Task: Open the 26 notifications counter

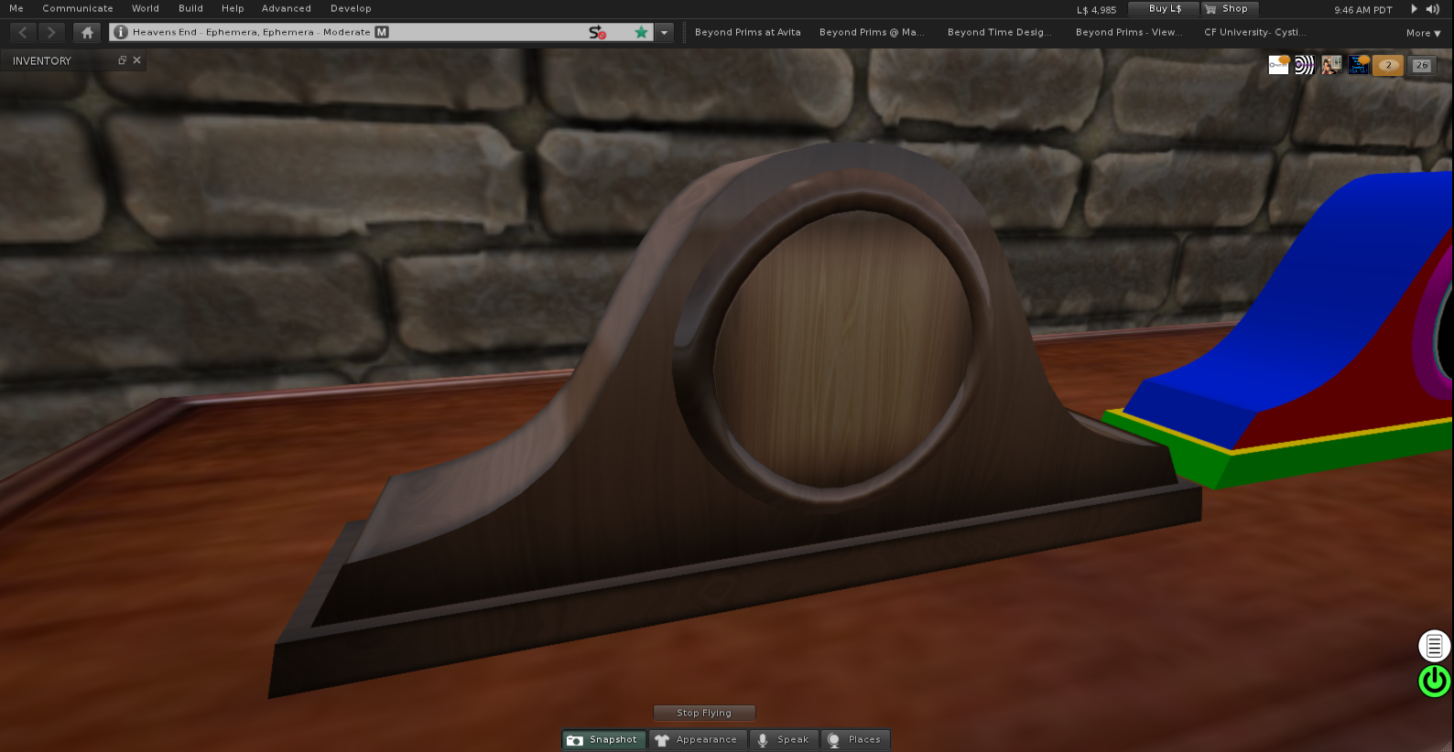Action: tap(1421, 65)
